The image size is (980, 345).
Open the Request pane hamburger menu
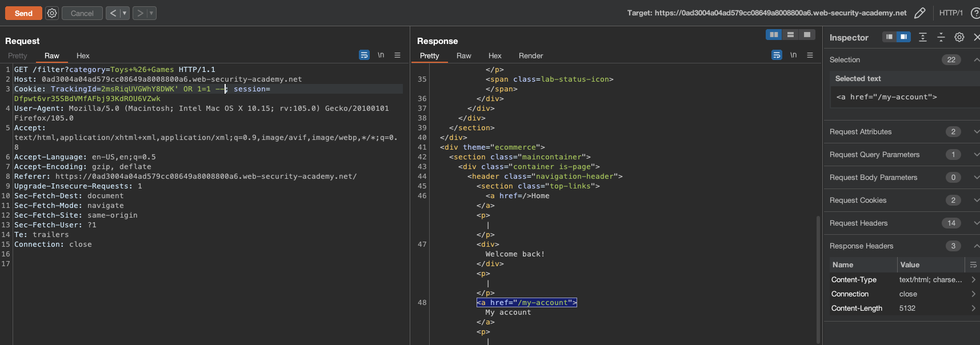(397, 55)
